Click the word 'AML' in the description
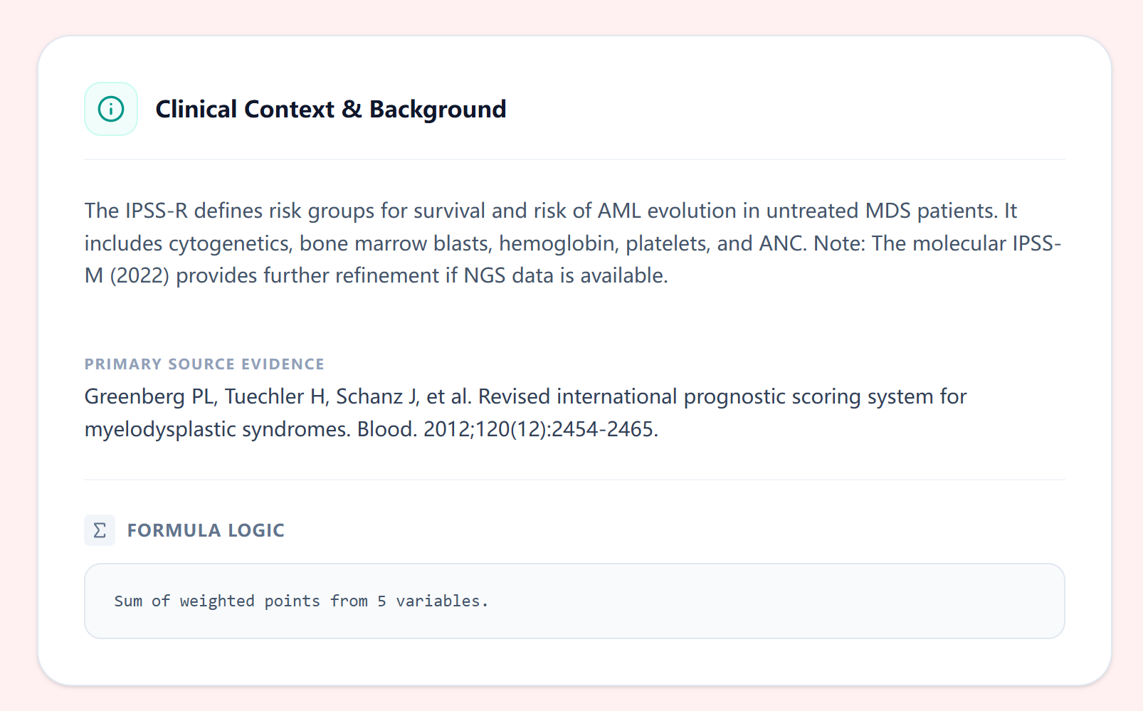1143x711 pixels. (619, 211)
